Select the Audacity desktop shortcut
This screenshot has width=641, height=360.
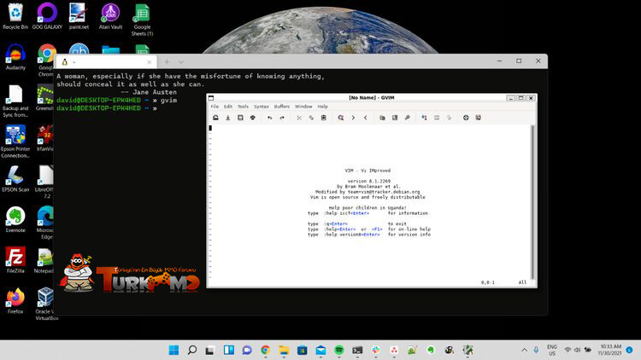tap(15, 57)
